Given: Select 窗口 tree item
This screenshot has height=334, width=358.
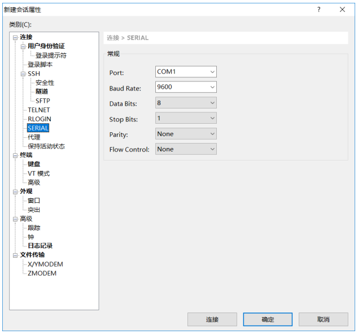Looking at the screenshot, I should [x=34, y=201].
